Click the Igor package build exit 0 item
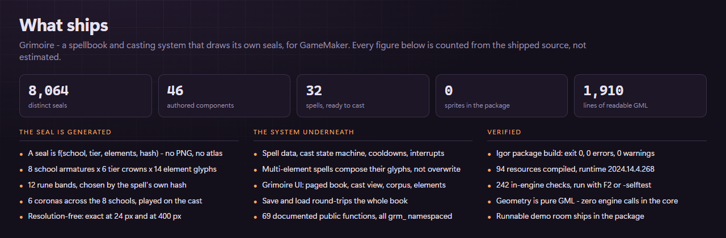 [576, 153]
